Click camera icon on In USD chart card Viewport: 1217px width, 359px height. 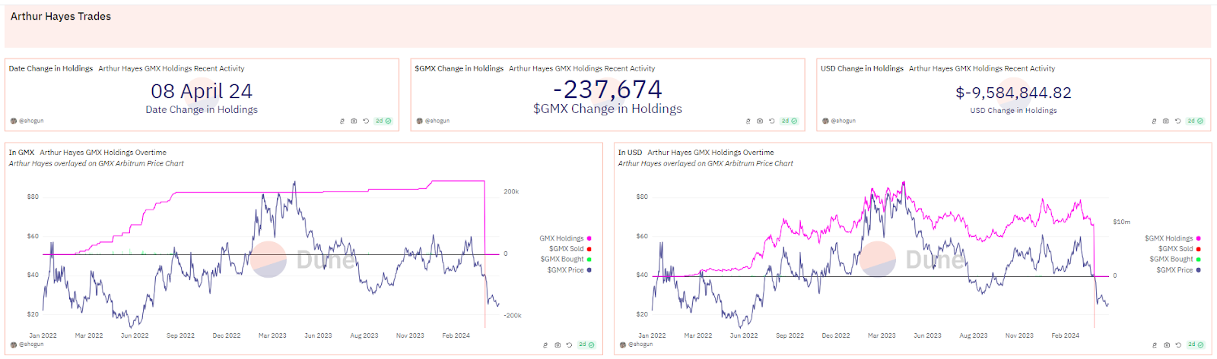(1167, 345)
